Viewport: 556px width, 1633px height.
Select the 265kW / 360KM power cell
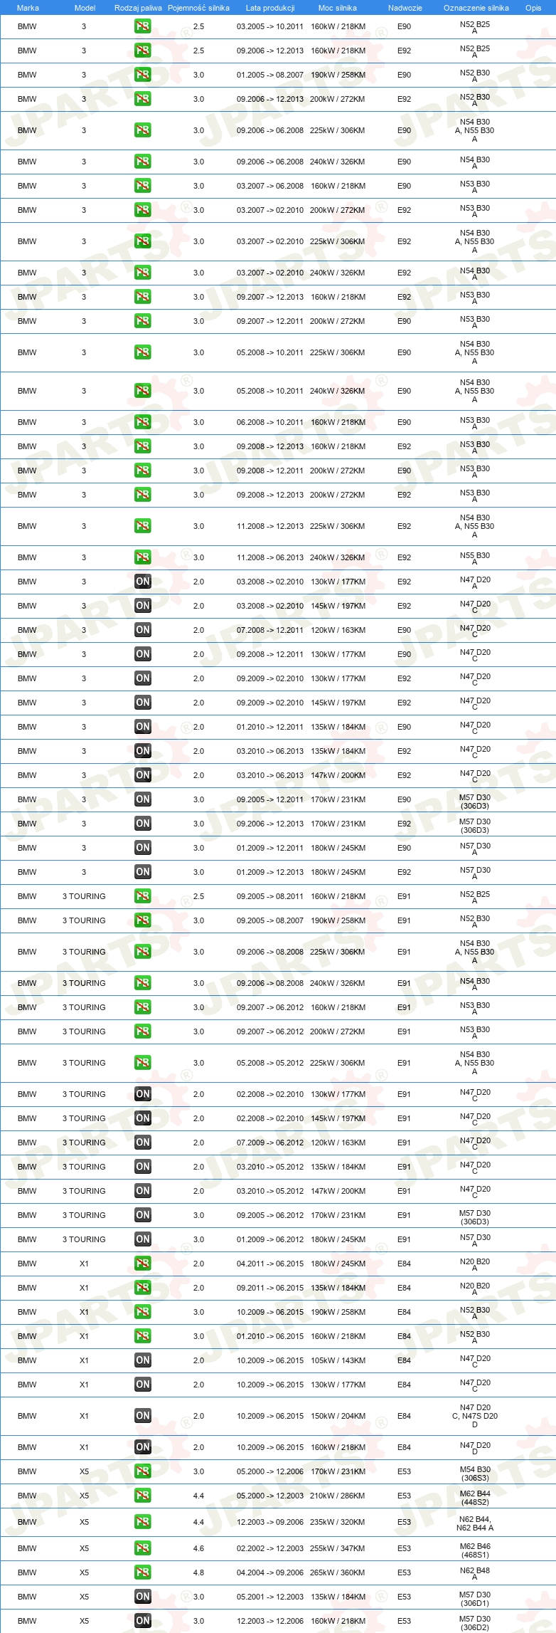pos(338,1572)
